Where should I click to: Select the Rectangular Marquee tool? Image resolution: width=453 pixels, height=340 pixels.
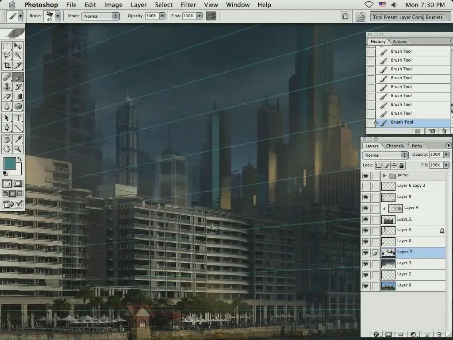coord(7,46)
